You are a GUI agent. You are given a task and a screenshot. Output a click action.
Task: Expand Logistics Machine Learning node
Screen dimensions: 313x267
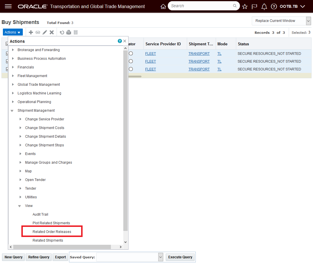point(13,93)
